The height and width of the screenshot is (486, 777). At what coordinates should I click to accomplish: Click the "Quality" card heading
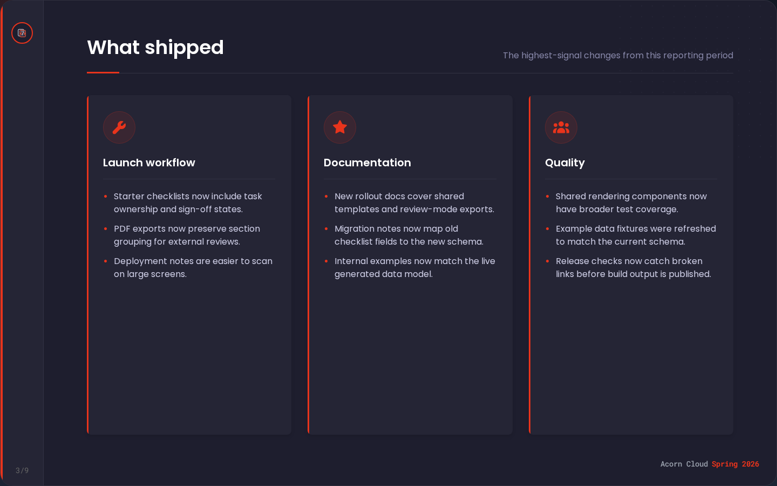[565, 163]
